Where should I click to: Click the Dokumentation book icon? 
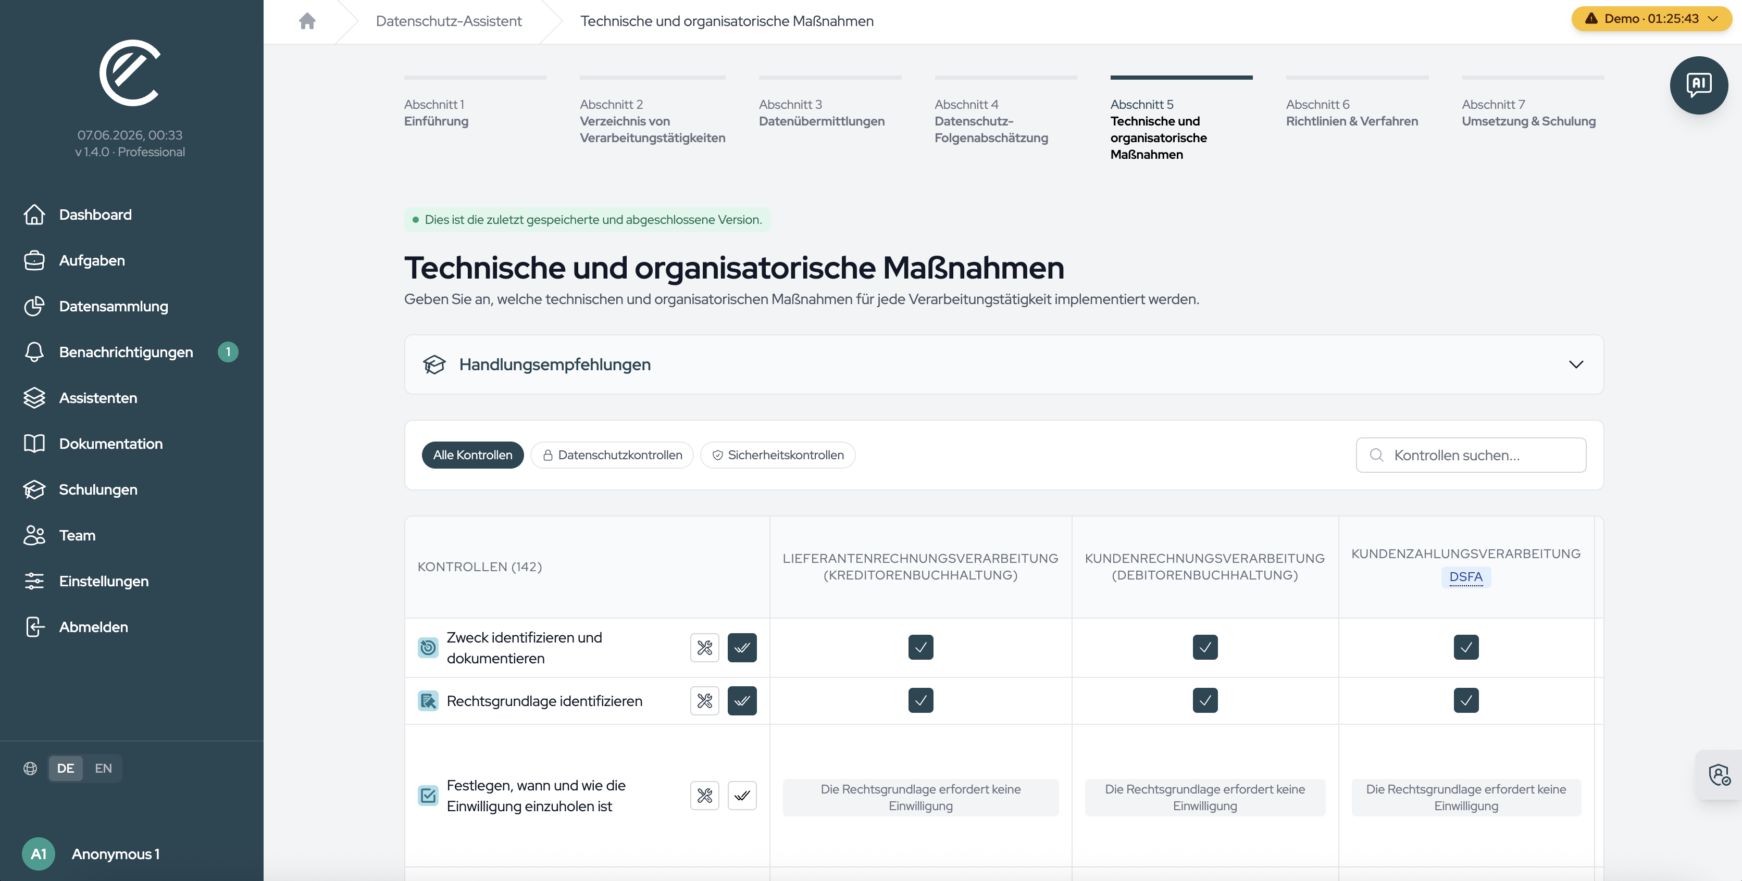(34, 444)
